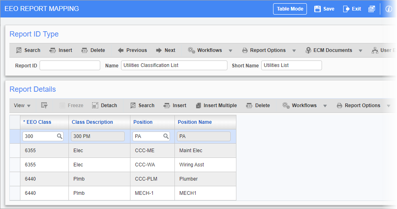Sort by the Class Description column header
Viewport: 397px width, 209px height.
point(92,122)
